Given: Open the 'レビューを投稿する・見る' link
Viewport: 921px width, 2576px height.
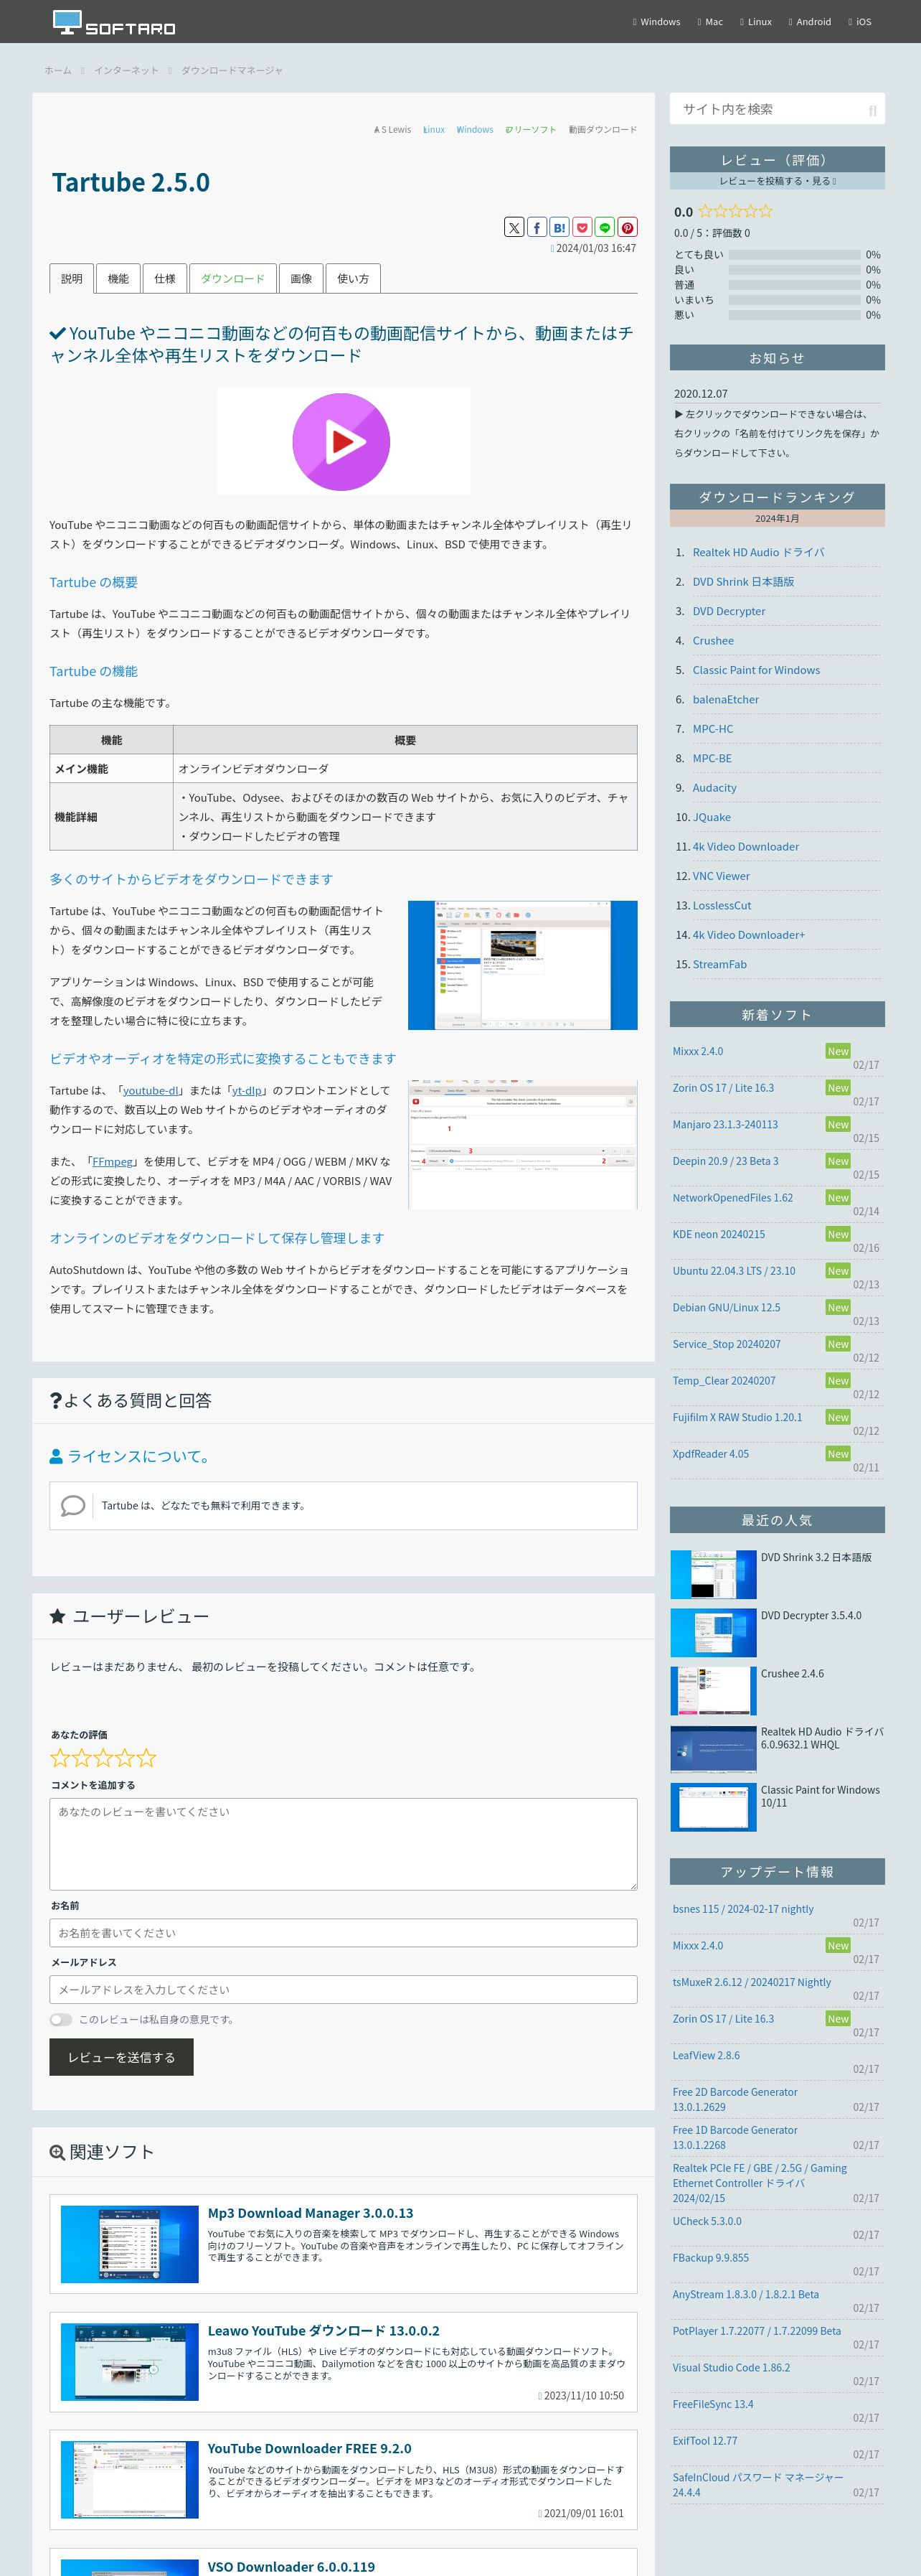Looking at the screenshot, I should 777,181.
